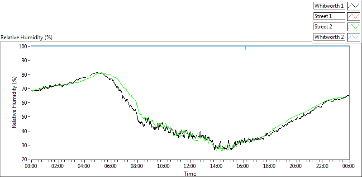Click the 22:00 time axis label
The image size is (362, 177).
[323, 166]
